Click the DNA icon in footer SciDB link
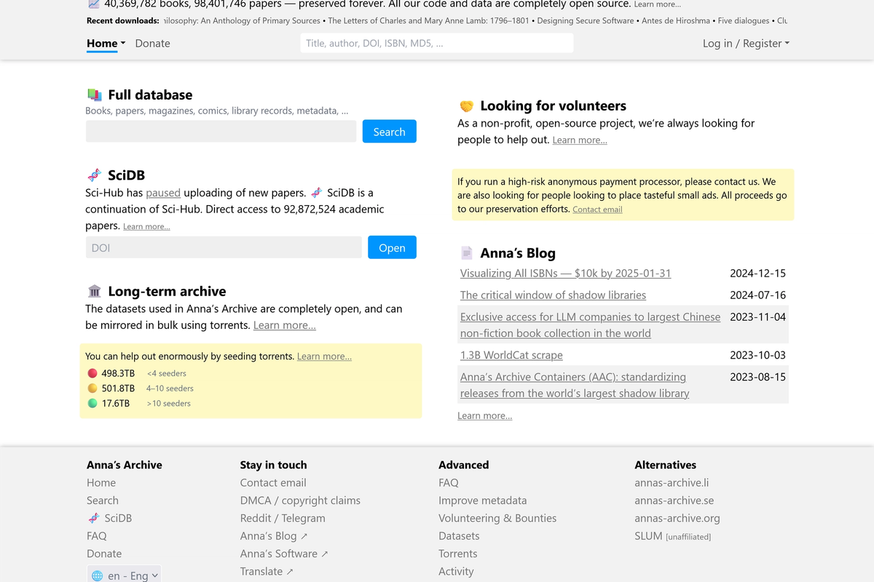874x582 pixels. pos(93,518)
